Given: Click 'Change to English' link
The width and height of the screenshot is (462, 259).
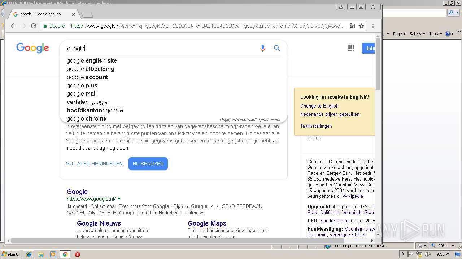Looking at the screenshot, I should 319,106.
